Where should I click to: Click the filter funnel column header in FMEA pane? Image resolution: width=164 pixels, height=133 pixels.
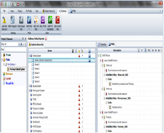[x=142, y=50]
